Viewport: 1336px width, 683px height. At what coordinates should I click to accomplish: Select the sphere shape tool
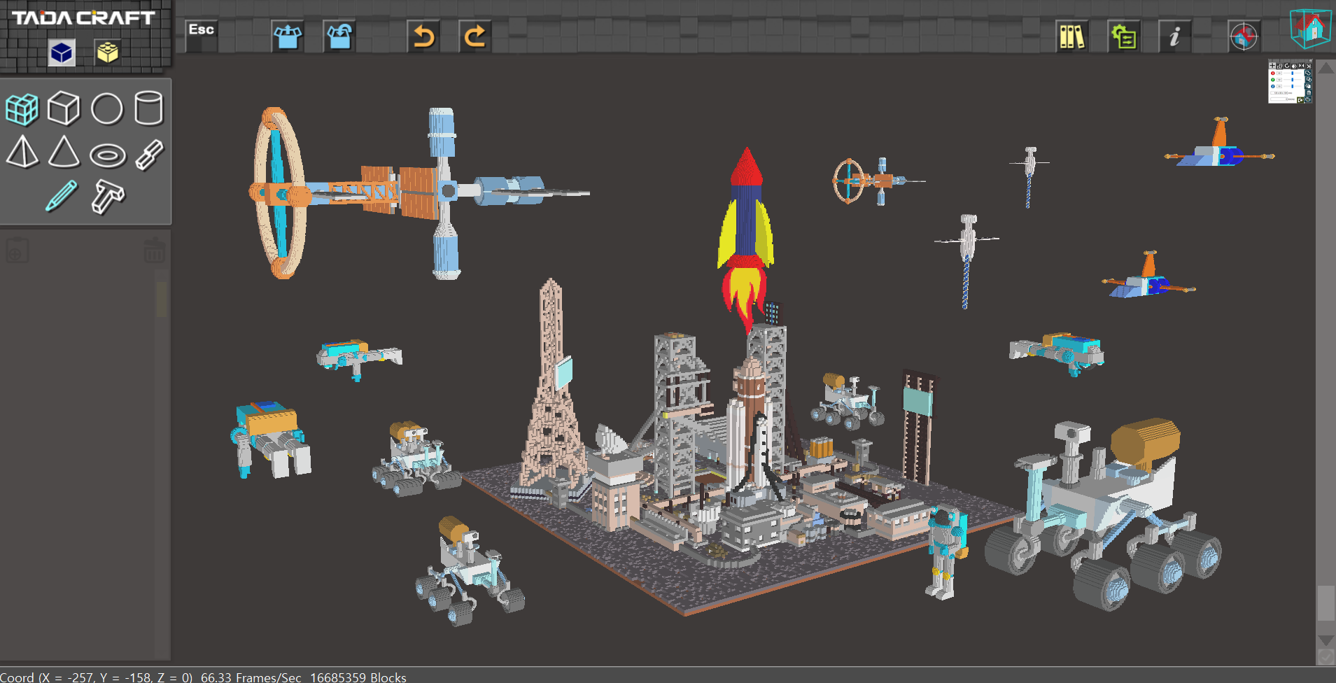tap(107, 109)
